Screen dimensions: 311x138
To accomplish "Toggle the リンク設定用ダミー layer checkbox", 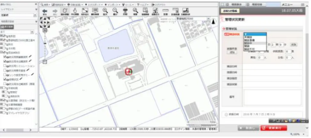I will pos(5,75).
